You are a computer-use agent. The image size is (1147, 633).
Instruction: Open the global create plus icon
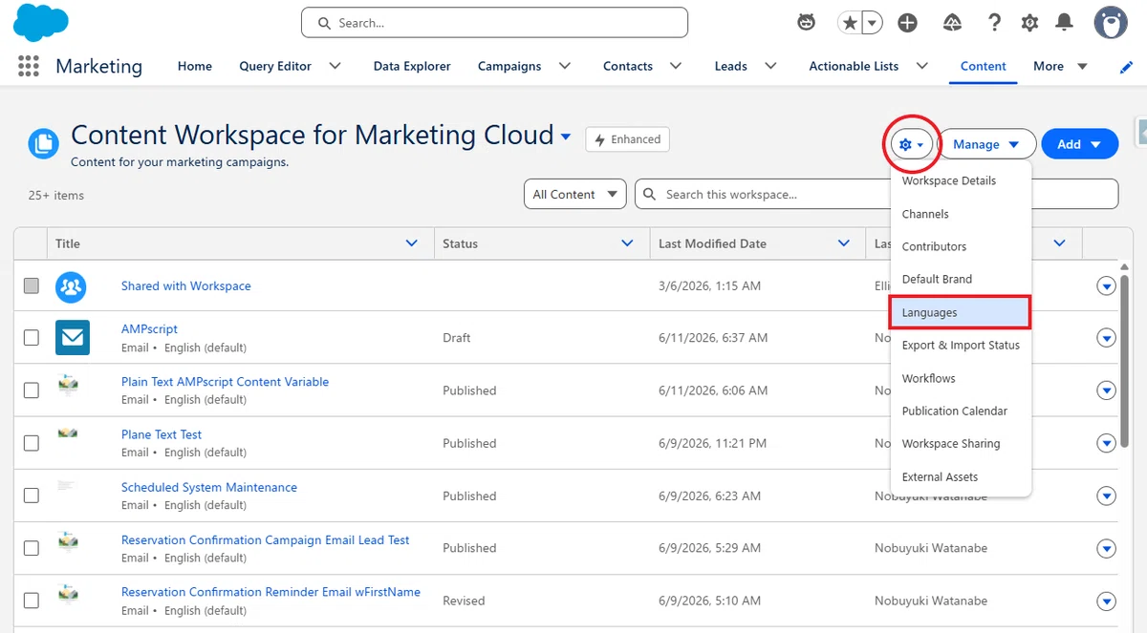pyautogui.click(x=908, y=23)
